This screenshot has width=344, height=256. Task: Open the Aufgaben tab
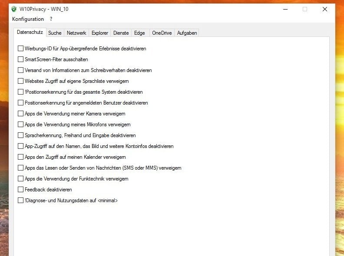[x=187, y=33]
